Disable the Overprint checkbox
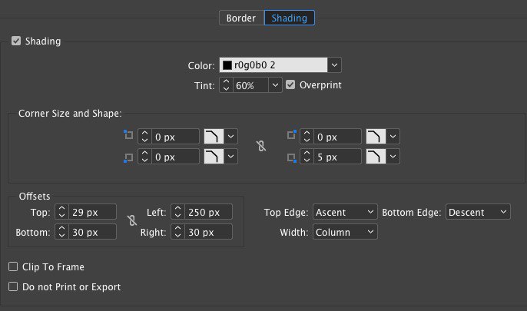This screenshot has height=311, width=527. [x=290, y=84]
